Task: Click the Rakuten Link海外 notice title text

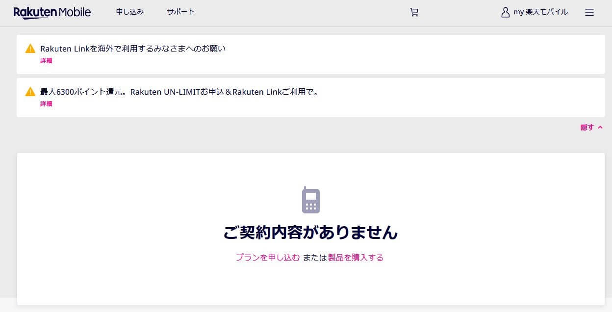Action: 133,49
